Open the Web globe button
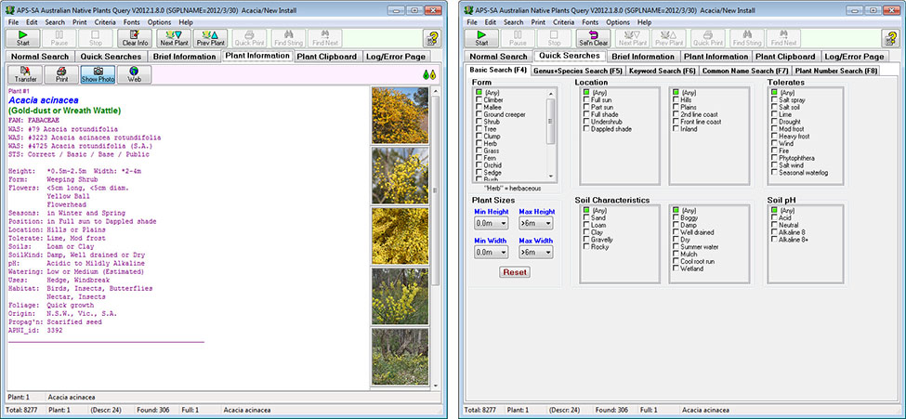The width and height of the screenshot is (906, 419). click(134, 75)
